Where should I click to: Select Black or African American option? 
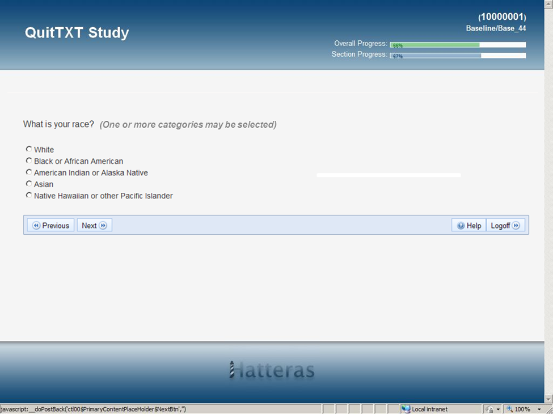29,161
